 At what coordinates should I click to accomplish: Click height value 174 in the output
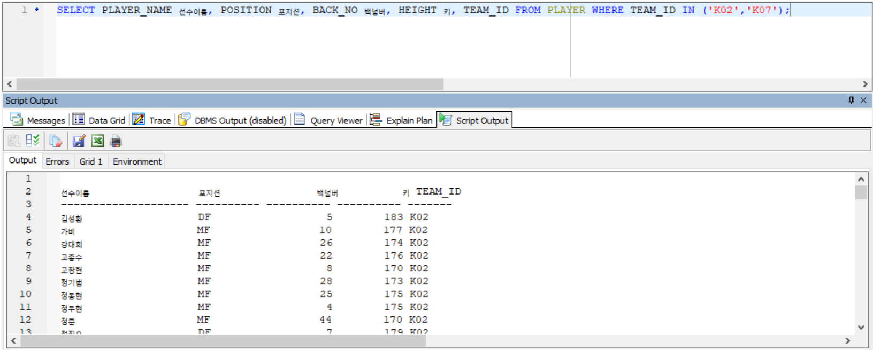pos(393,243)
